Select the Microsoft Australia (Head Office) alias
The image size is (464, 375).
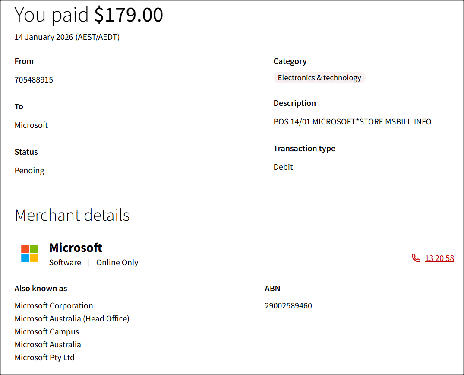point(72,319)
